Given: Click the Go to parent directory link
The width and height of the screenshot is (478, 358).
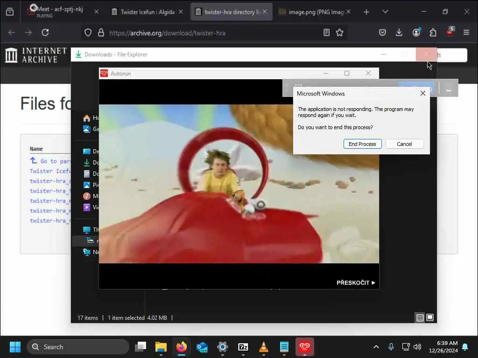Looking at the screenshot, I should coord(50,161).
